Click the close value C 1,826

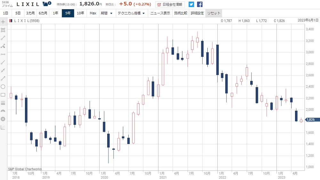tap(279, 21)
